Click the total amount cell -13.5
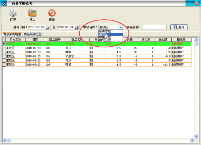Image resolution: width=201 pixels, height=145 pixels. pyautogui.click(x=163, y=64)
